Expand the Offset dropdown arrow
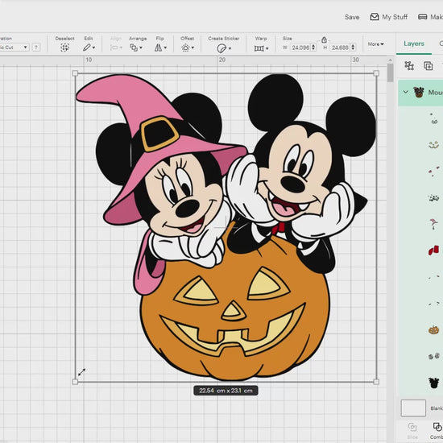Image resolution: width=443 pixels, height=443 pixels. click(193, 48)
